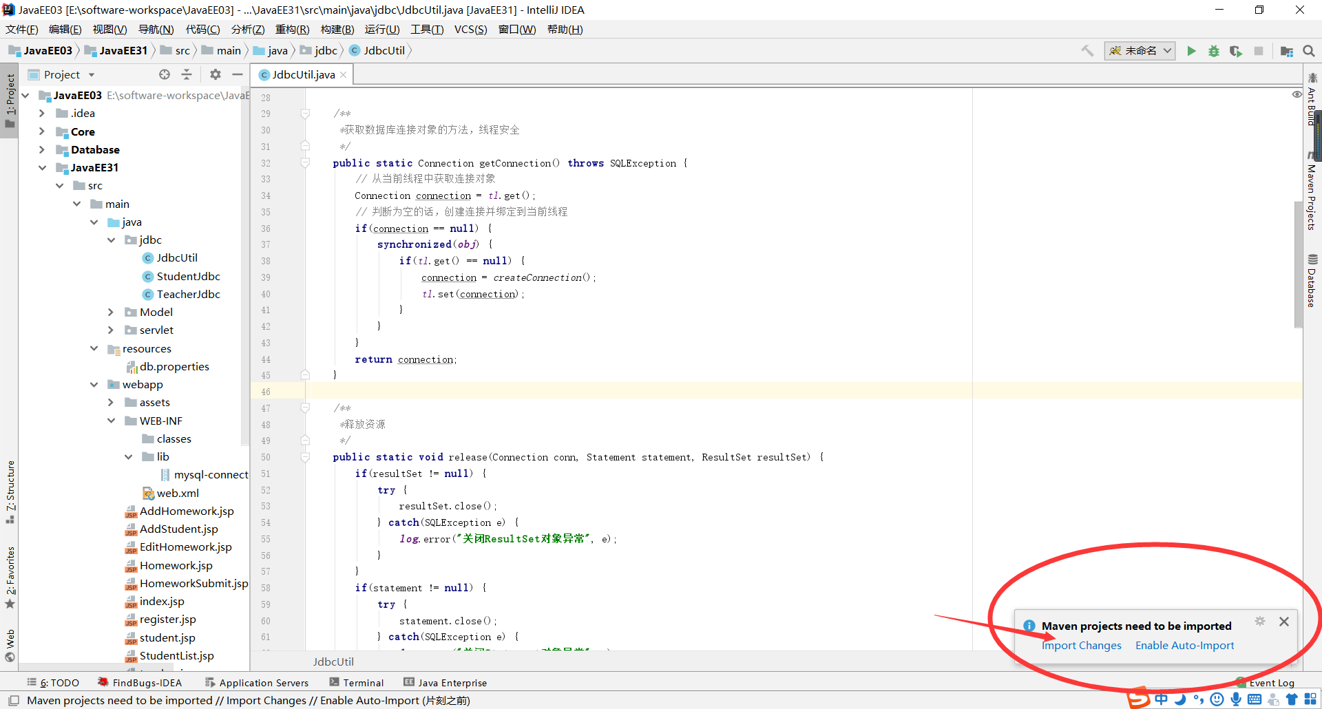
Task: Open the 文件(F) menu
Action: (22, 30)
